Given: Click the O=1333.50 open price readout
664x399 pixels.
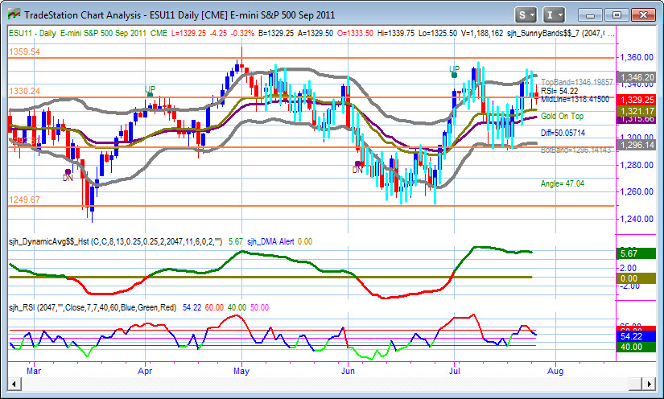Looking at the screenshot, I should [355, 33].
